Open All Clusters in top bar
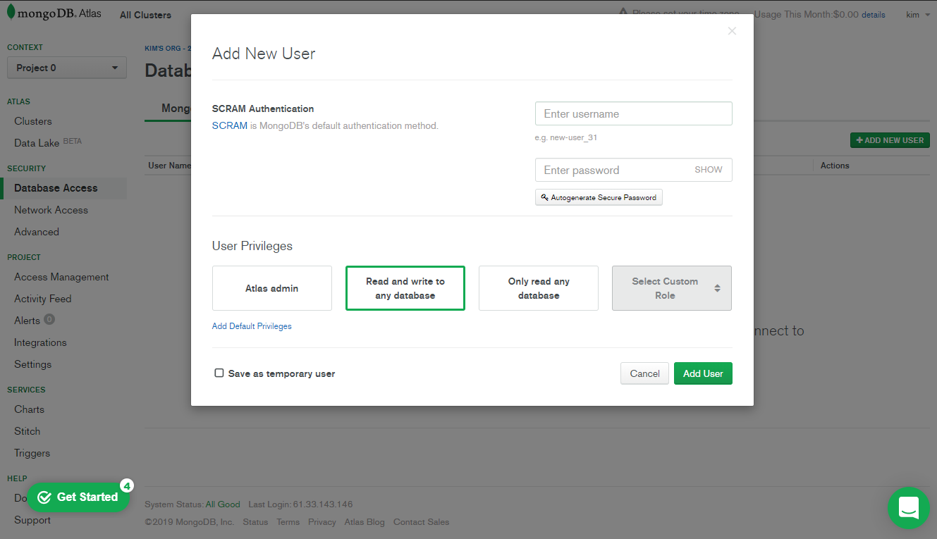Screen dimensions: 937x539 (x=145, y=15)
